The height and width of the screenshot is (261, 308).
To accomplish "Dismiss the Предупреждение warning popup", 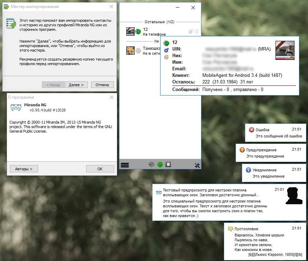I will (x=271, y=153).
